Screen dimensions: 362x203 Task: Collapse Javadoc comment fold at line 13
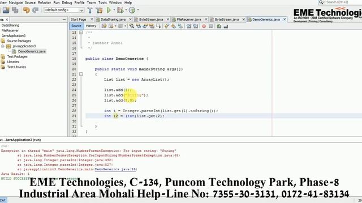tap(81, 33)
